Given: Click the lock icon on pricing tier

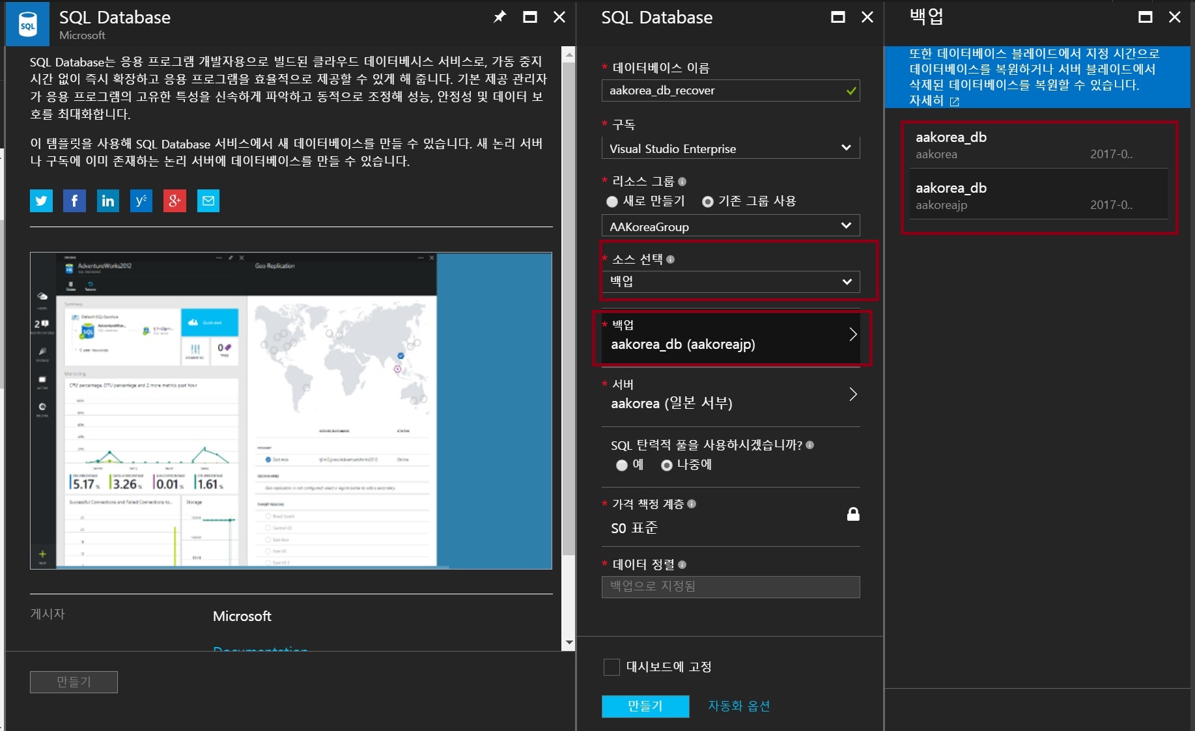Looking at the screenshot, I should pos(853,514).
